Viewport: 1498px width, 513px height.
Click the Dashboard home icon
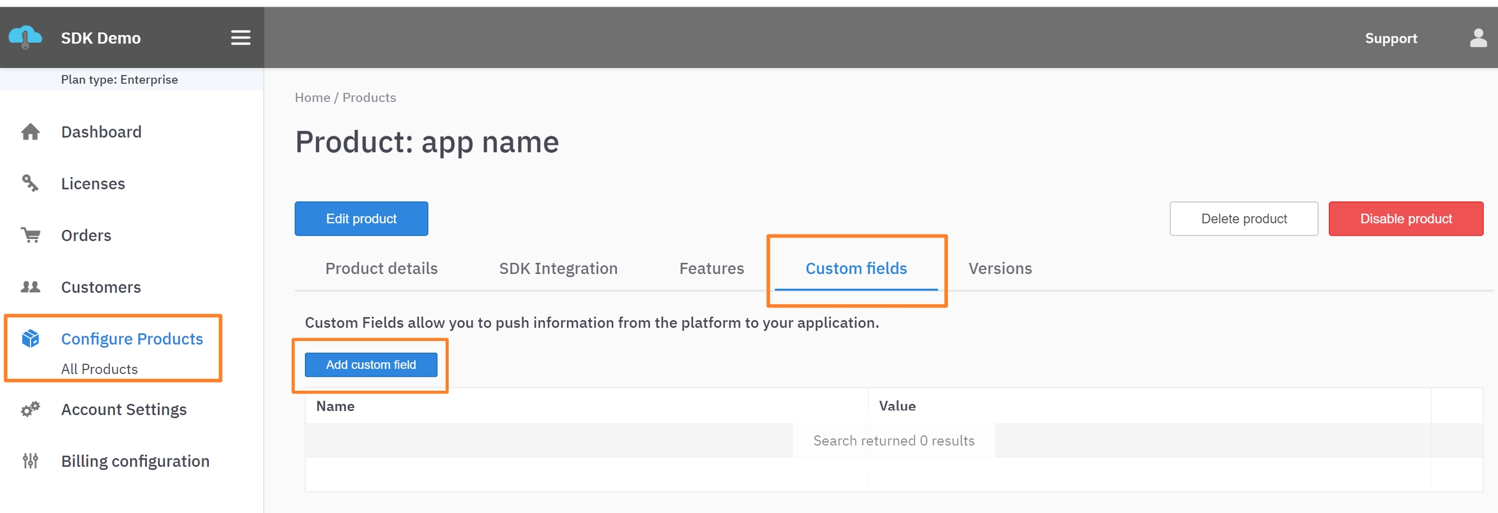click(x=31, y=132)
